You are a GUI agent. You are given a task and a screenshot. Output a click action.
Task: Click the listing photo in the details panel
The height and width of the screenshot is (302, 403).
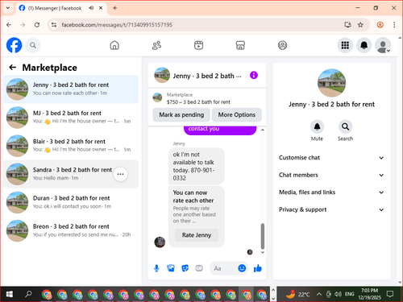[331, 83]
